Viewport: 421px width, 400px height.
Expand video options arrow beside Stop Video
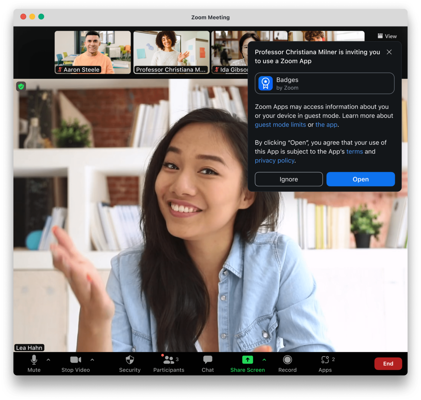[x=92, y=360]
